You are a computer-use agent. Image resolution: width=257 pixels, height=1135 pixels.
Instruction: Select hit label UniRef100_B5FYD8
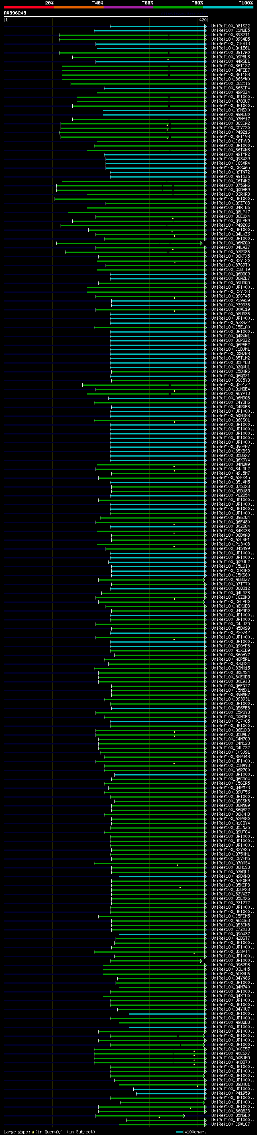[230, 363]
